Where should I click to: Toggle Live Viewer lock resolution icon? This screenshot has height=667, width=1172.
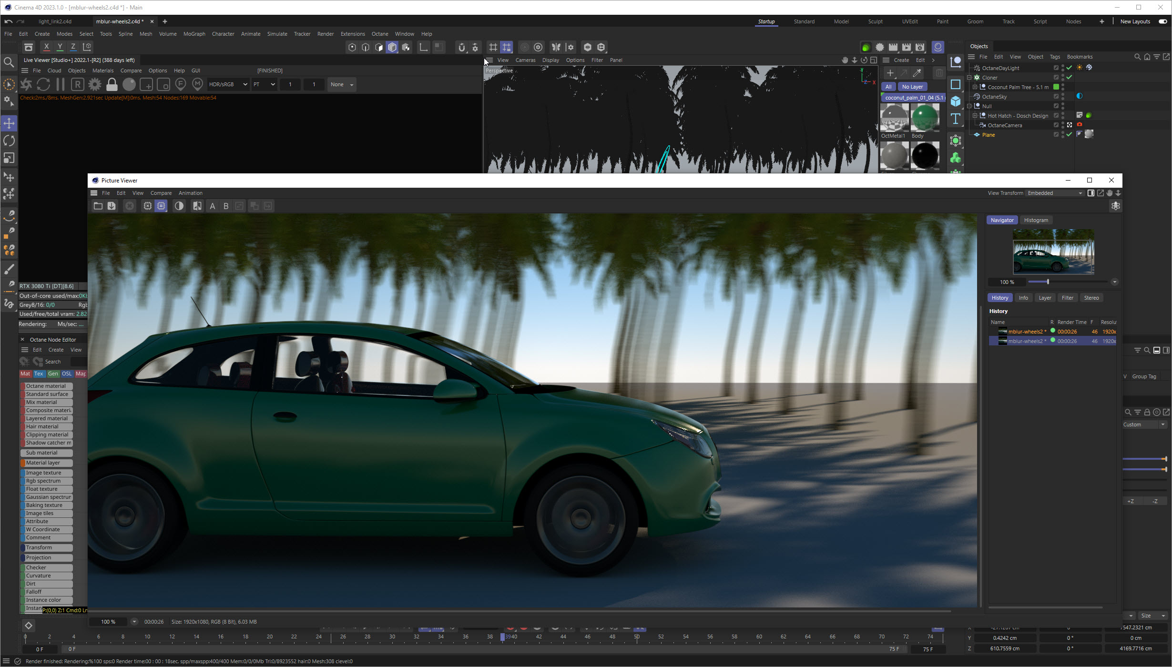(x=112, y=85)
